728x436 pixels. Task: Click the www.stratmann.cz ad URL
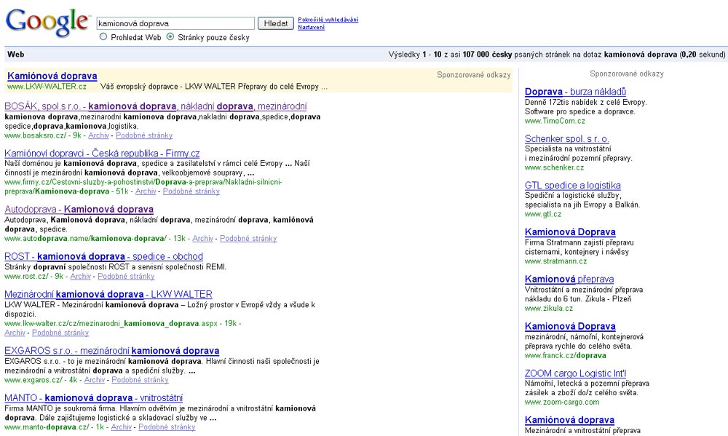[x=555, y=261]
